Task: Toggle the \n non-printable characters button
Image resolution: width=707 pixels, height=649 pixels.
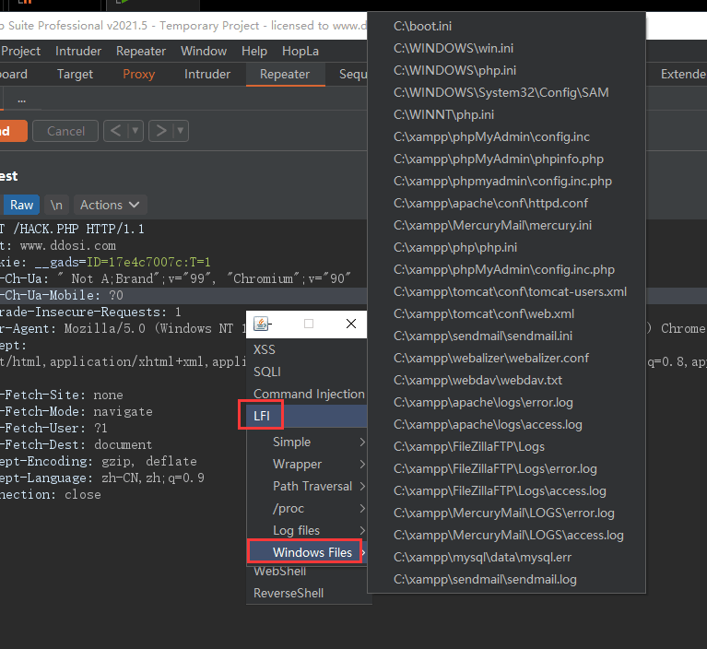Action: (x=56, y=206)
